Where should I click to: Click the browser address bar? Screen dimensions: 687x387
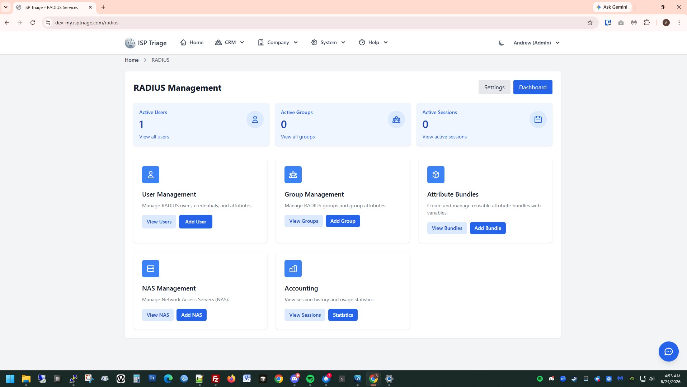319,23
